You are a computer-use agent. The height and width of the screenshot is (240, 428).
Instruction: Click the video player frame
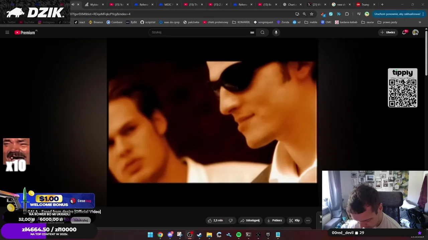tap(212, 122)
